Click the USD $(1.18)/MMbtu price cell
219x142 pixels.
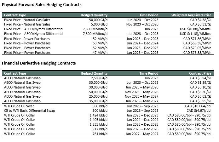point(196,34)
